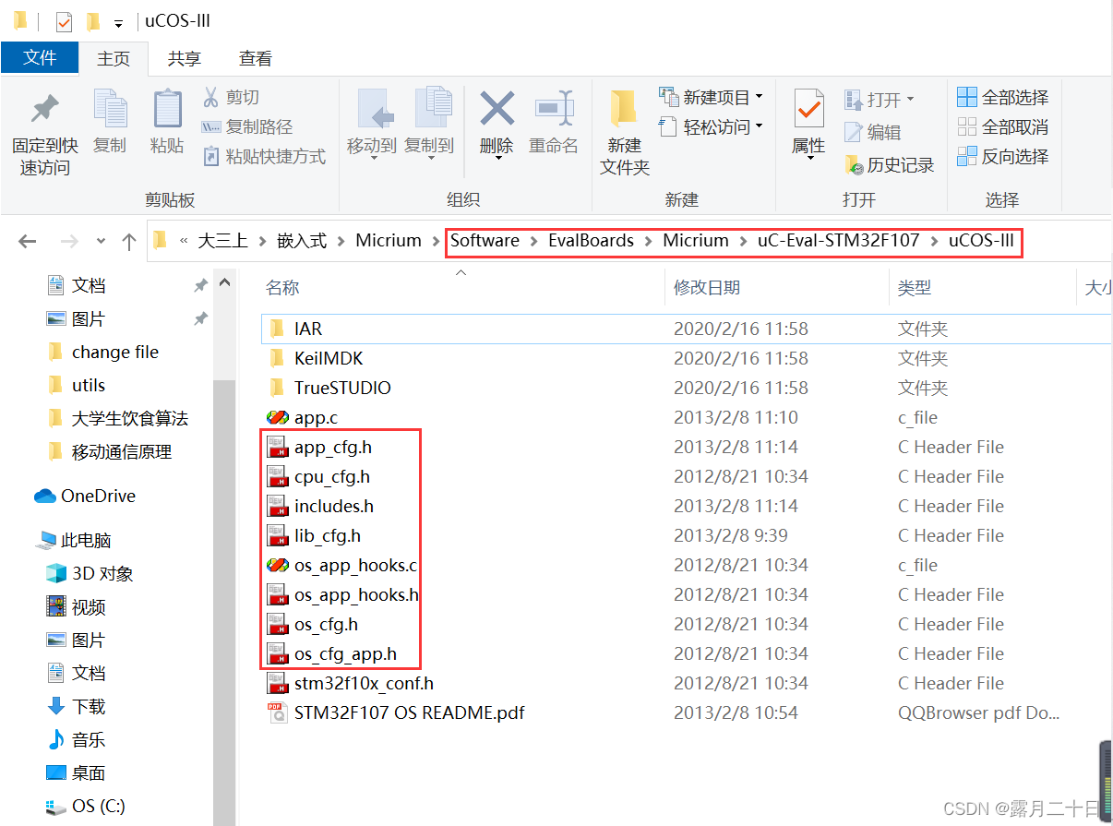Select the IAR folder
Image resolution: width=1113 pixels, height=826 pixels.
point(687,329)
